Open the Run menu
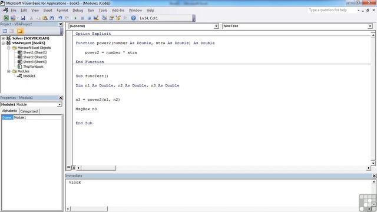 [91, 11]
